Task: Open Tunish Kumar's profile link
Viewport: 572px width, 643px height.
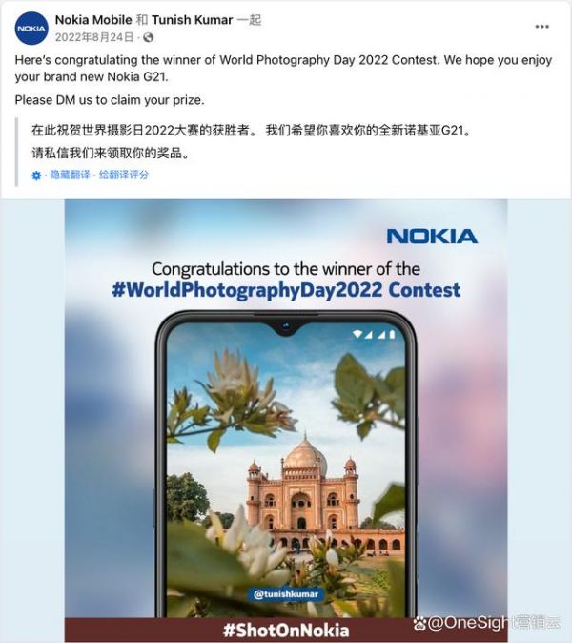Action: 193,20
